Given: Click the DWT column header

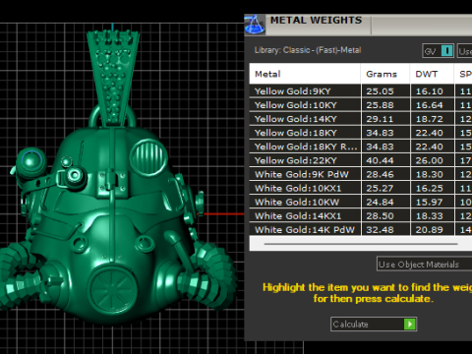Looking at the screenshot, I should click(x=432, y=74).
